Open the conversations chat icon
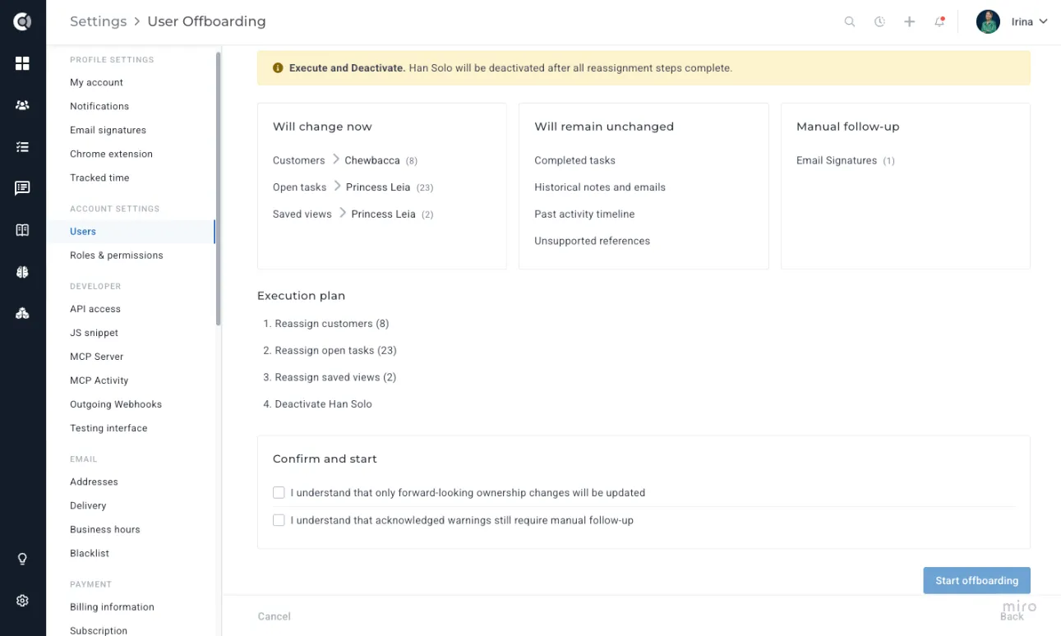Screen dimensions: 1061x636 pyautogui.click(x=22, y=188)
